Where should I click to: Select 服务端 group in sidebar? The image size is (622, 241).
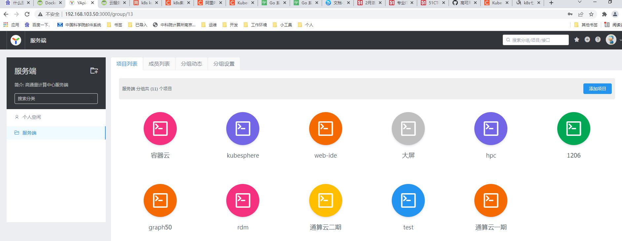(56, 133)
